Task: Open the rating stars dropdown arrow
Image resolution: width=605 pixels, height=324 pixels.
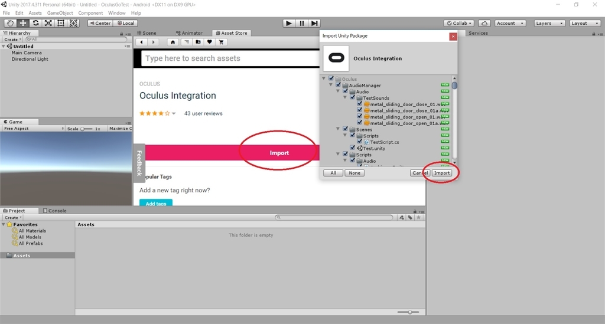Action: [174, 113]
